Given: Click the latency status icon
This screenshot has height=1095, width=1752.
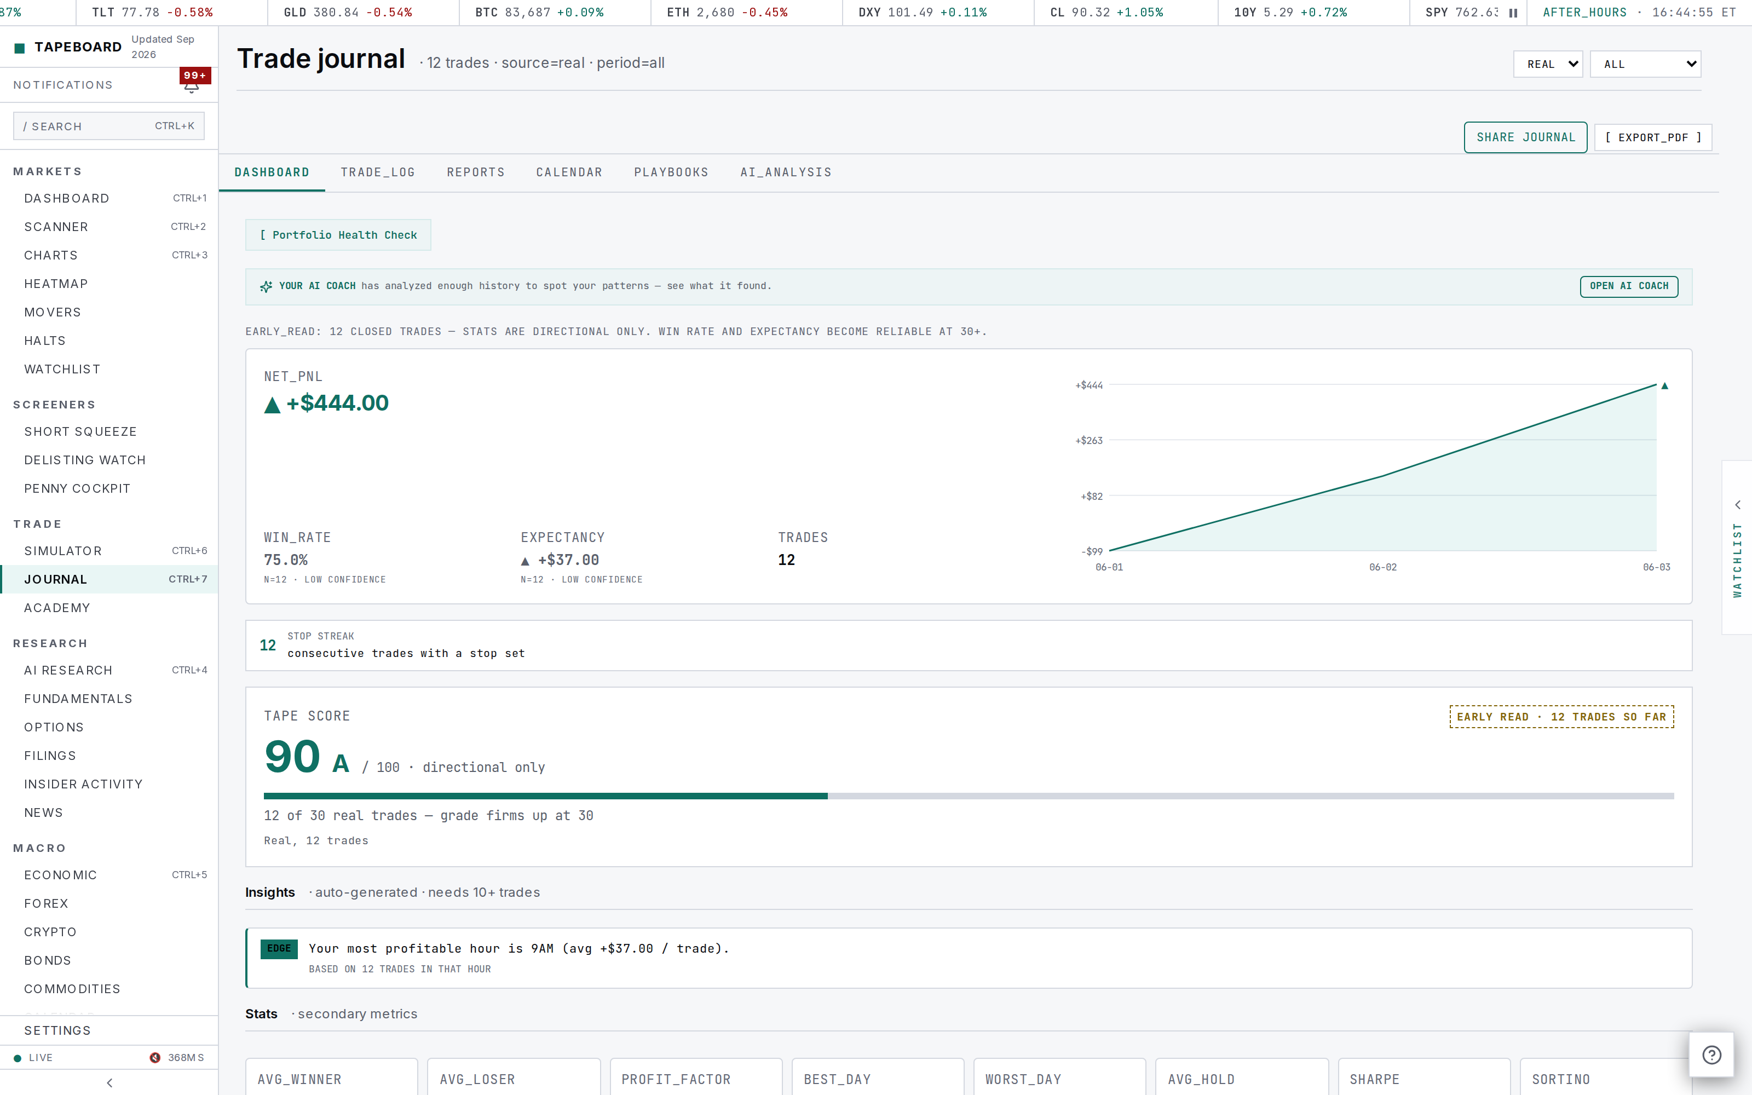Looking at the screenshot, I should tap(155, 1057).
